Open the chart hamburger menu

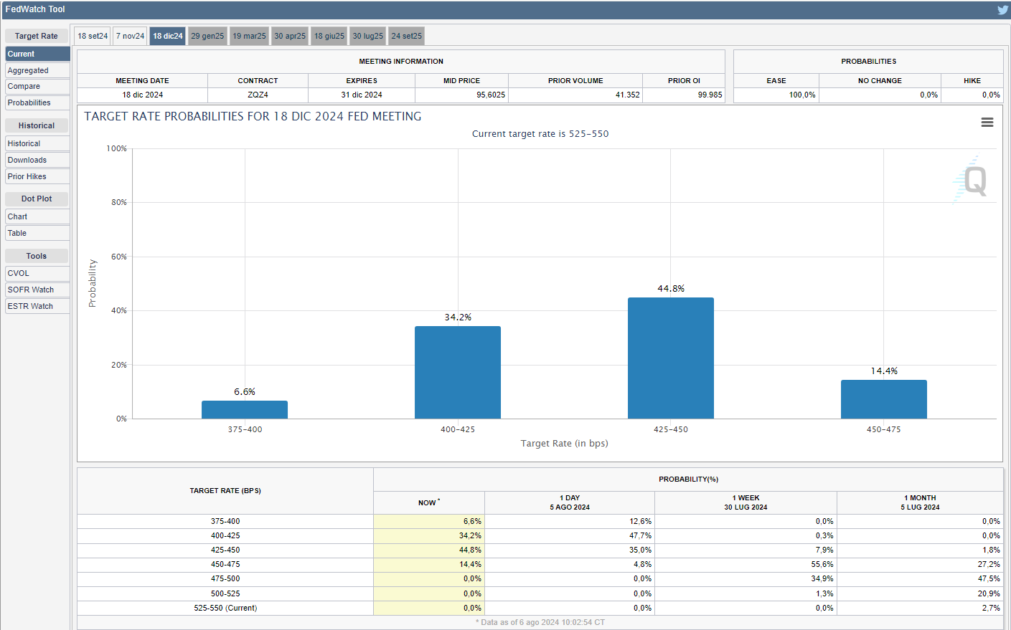tap(987, 123)
